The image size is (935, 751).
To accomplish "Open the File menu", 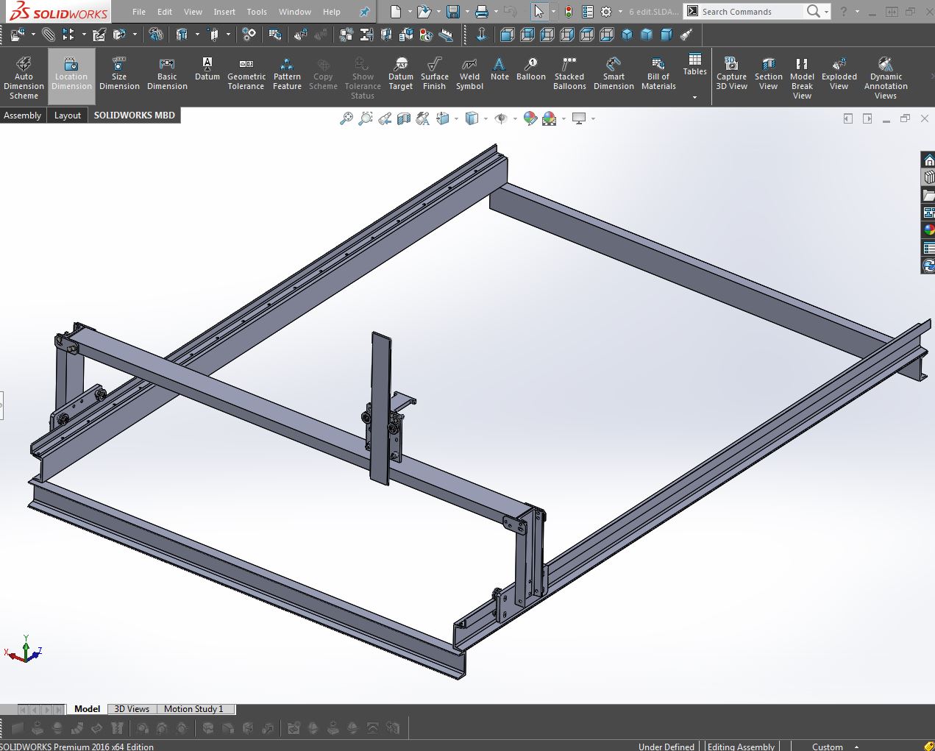I will tap(139, 12).
